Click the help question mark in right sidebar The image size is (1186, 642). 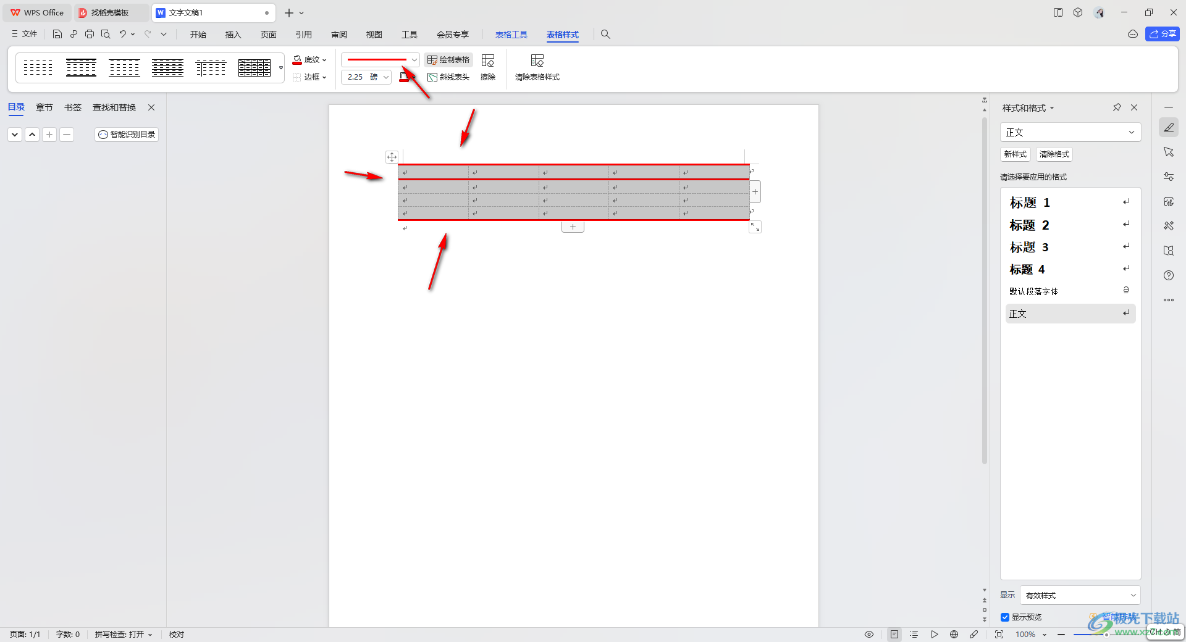click(1169, 275)
